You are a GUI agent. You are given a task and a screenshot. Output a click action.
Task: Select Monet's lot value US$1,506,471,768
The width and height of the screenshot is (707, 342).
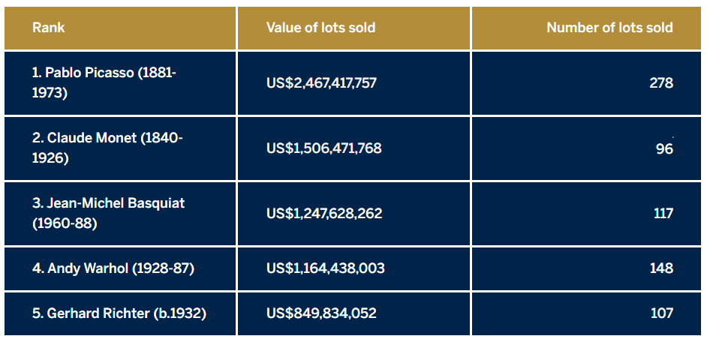tap(323, 148)
